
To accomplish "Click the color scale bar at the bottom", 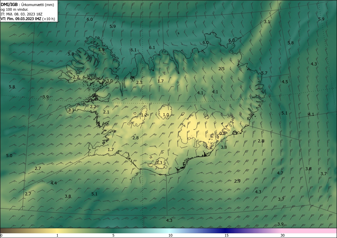I will point(168,231).
